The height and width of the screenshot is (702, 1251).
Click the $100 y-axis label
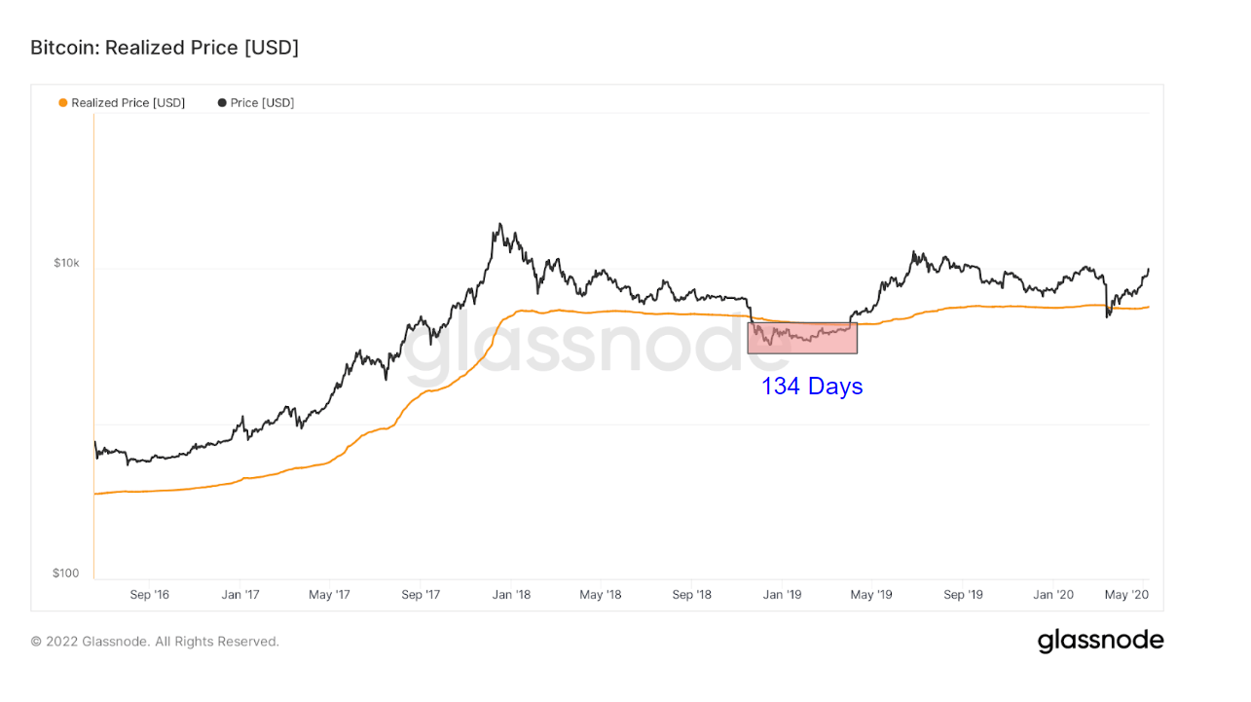pyautogui.click(x=66, y=573)
